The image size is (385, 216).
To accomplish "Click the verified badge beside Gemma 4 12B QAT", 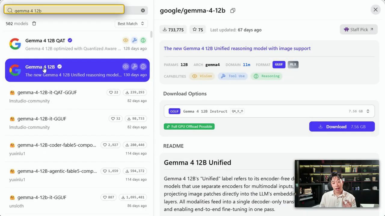I will tap(70, 40).
